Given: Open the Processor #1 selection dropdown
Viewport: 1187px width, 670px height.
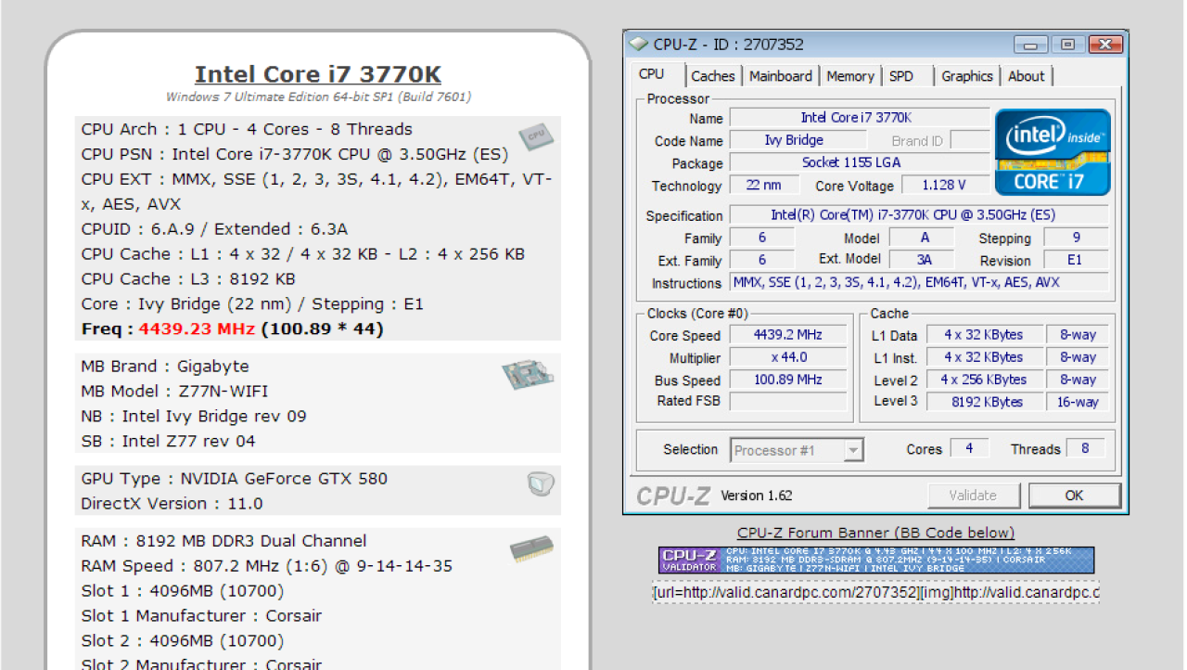Looking at the screenshot, I should coord(797,450).
